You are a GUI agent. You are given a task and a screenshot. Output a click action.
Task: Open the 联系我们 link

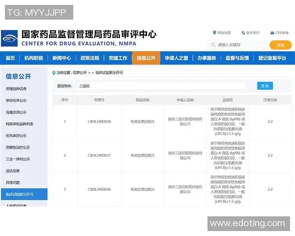(x=253, y=33)
